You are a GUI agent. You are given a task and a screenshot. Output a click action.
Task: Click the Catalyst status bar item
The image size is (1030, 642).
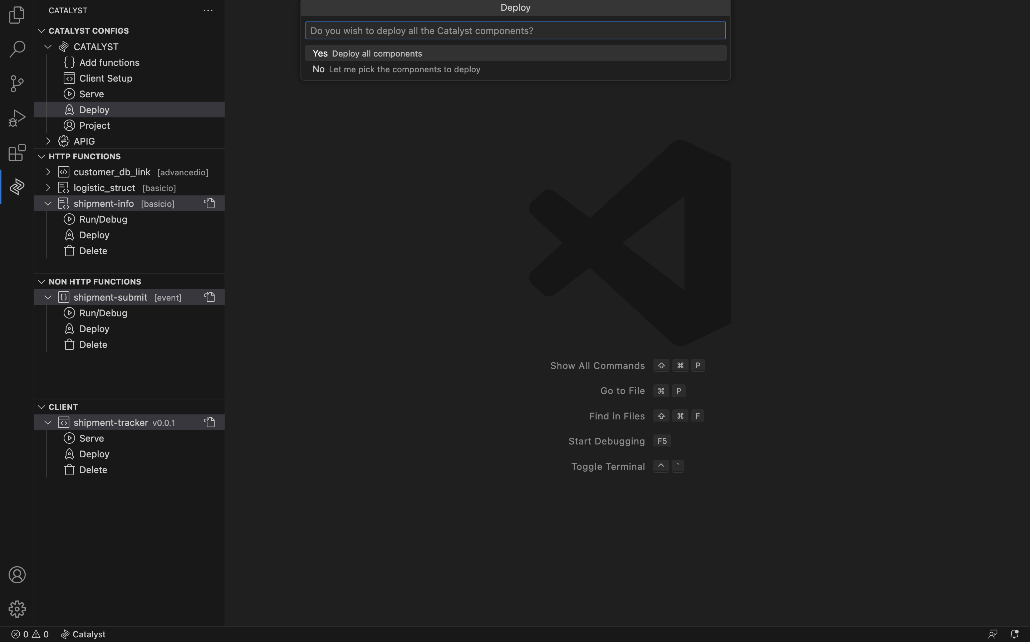pos(83,634)
